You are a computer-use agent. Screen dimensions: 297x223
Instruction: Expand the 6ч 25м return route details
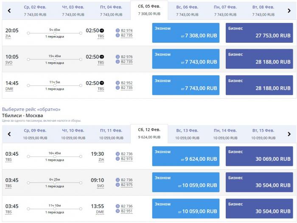(x=55, y=182)
